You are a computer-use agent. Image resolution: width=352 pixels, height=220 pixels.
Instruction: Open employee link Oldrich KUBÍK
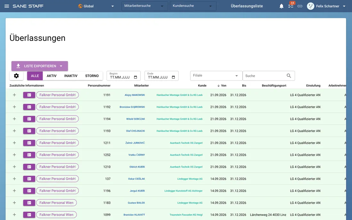pyautogui.click(x=137, y=167)
